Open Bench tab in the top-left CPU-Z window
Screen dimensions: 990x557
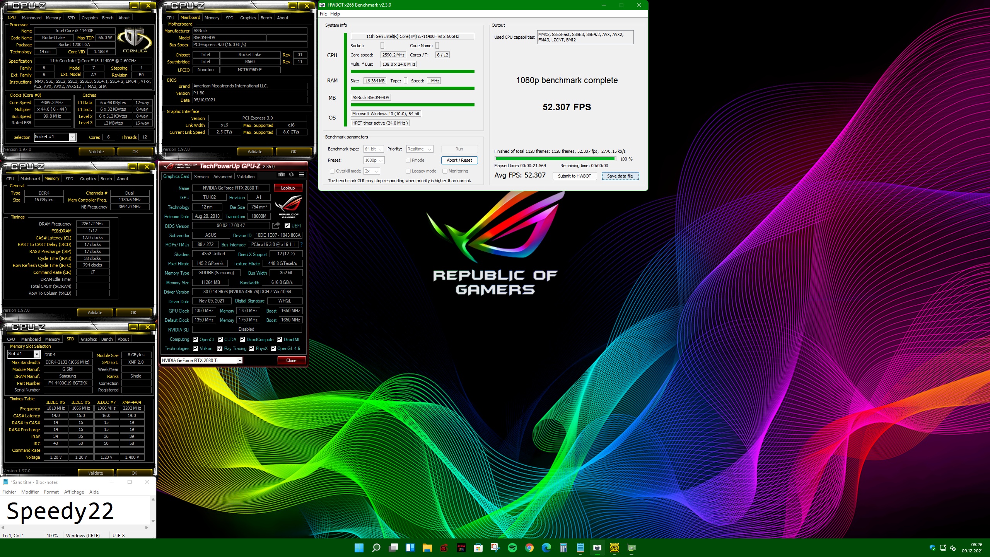click(108, 18)
